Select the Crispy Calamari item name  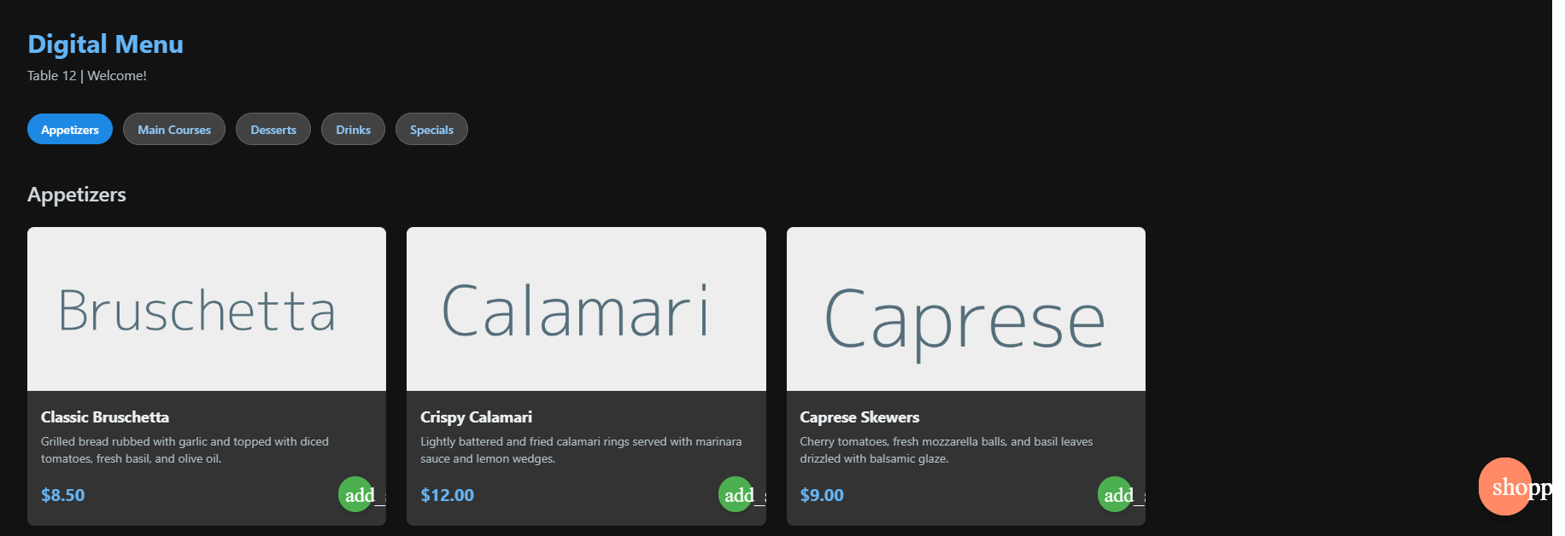tap(476, 417)
